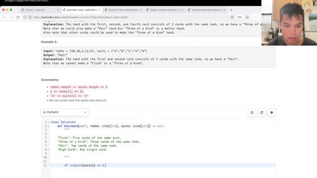Click the webcam video overlay
317x178 pixels.
(x=289, y=23)
